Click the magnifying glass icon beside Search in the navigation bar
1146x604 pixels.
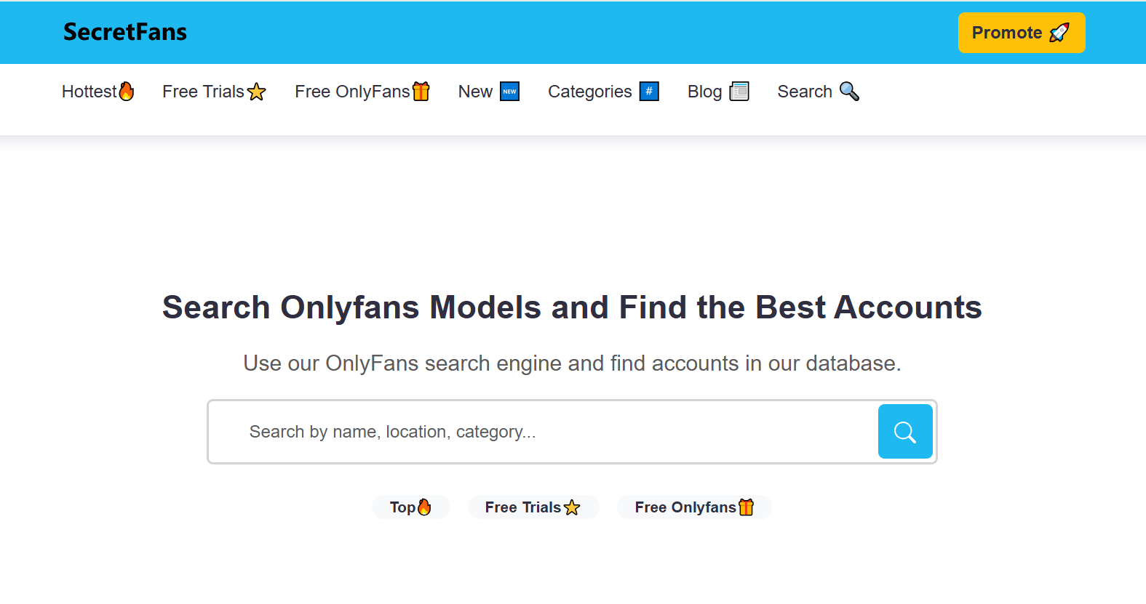(x=849, y=92)
